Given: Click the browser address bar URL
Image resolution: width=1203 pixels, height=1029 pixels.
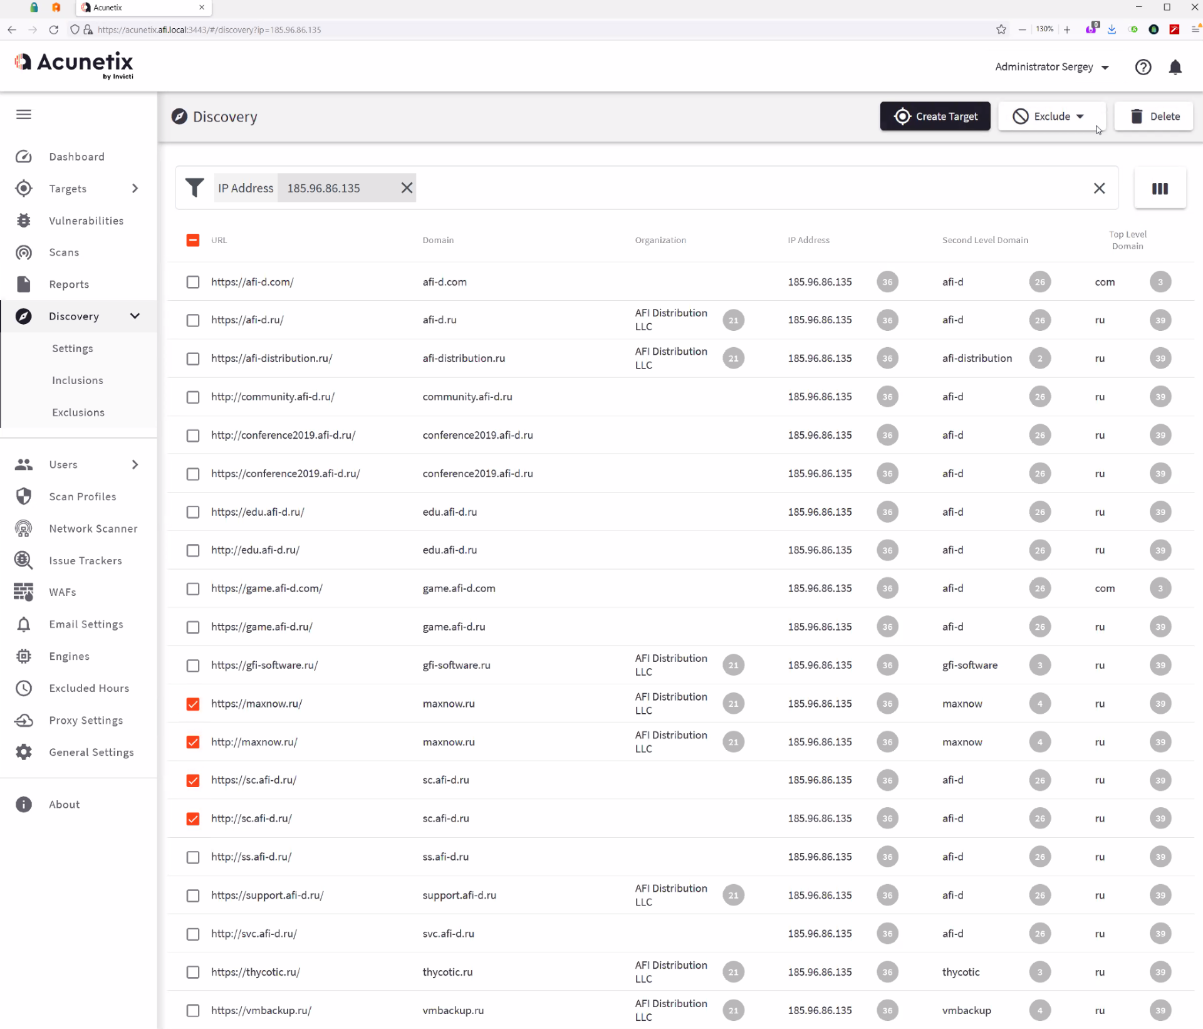Looking at the screenshot, I should click(209, 29).
